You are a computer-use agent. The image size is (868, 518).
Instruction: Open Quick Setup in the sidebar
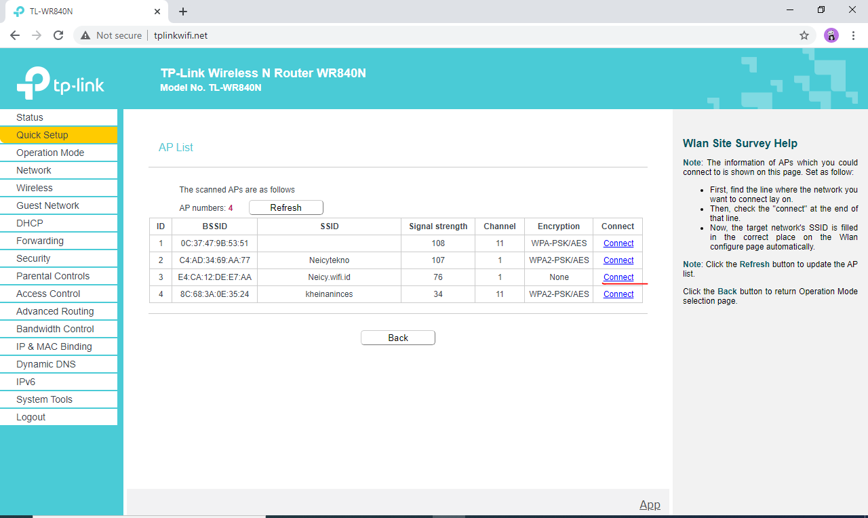point(58,135)
